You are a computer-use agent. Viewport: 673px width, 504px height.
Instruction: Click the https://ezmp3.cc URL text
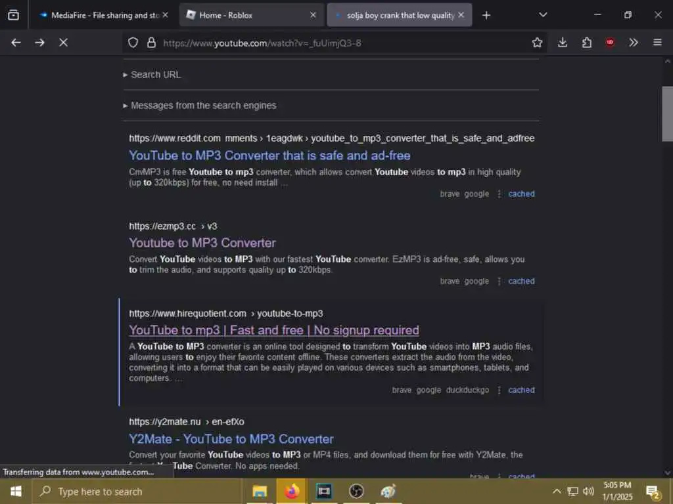[173, 226]
